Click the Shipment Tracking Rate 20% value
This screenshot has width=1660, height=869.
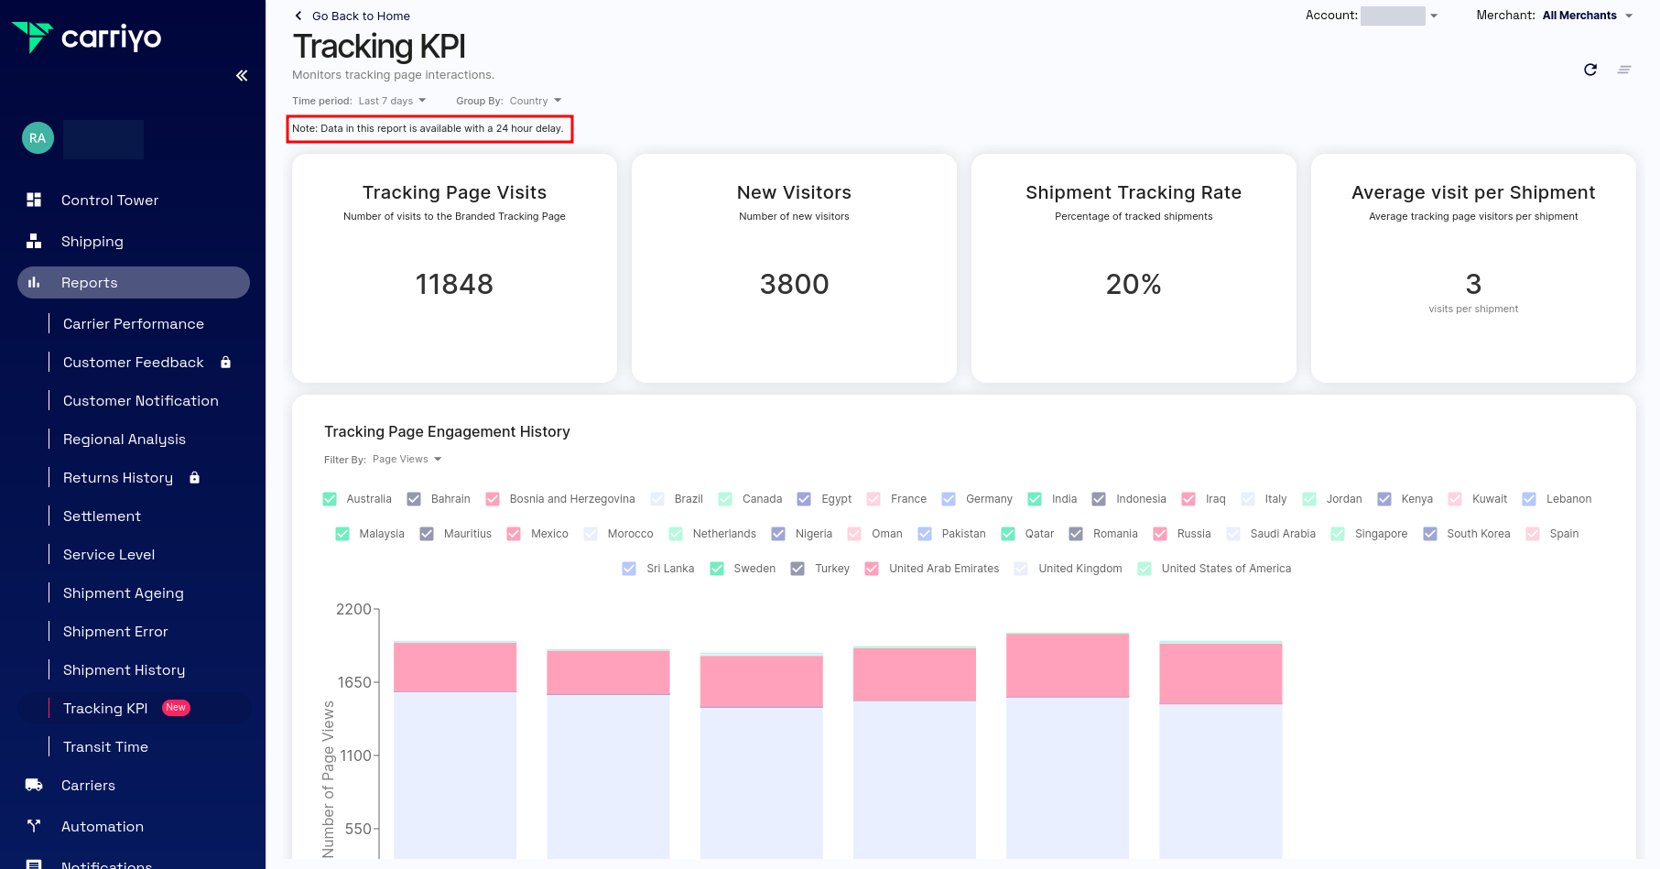click(x=1134, y=284)
